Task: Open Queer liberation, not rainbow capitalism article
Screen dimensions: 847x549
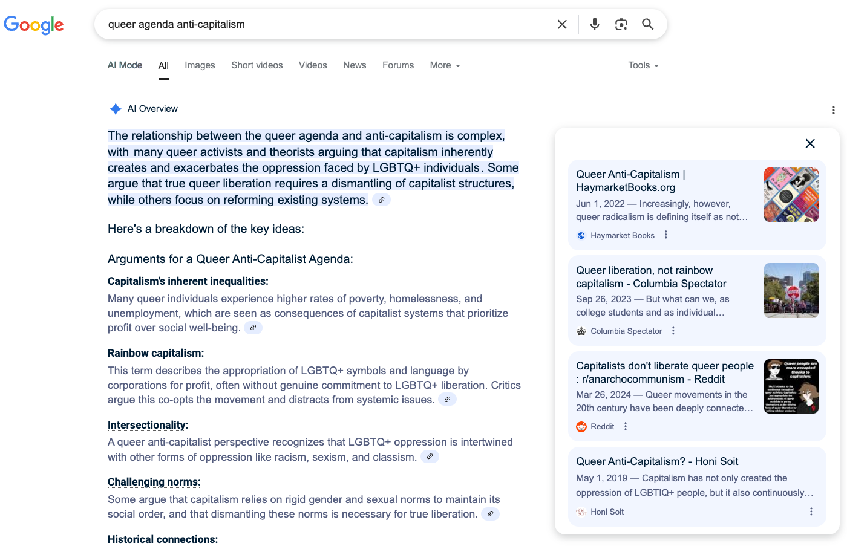Action: pos(651,277)
